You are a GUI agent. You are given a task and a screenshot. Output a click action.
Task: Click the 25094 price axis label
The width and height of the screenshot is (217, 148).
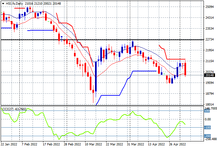209,7
